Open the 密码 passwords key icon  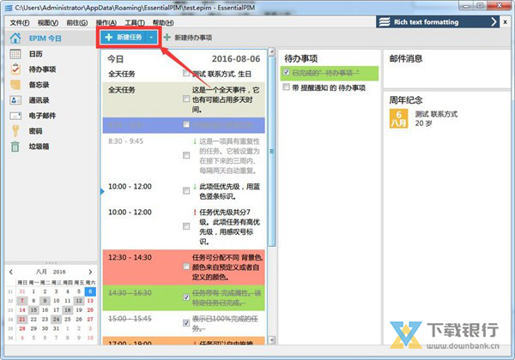click(15, 131)
